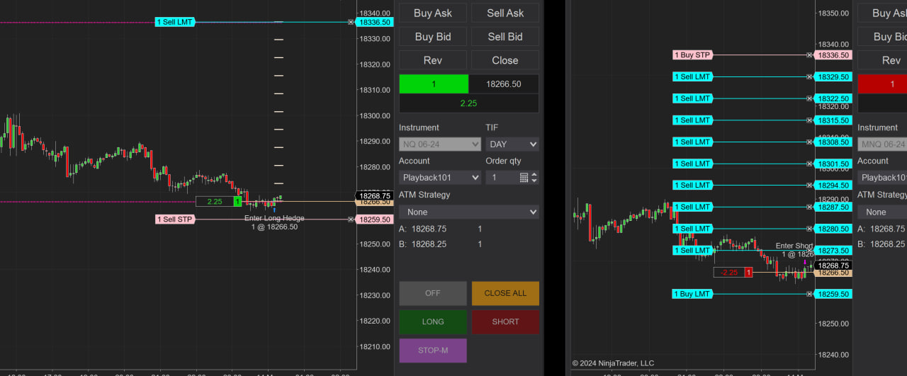Screen dimensions: 907x376
Task: Click the purple STOP-M button
Action: pyautogui.click(x=433, y=351)
